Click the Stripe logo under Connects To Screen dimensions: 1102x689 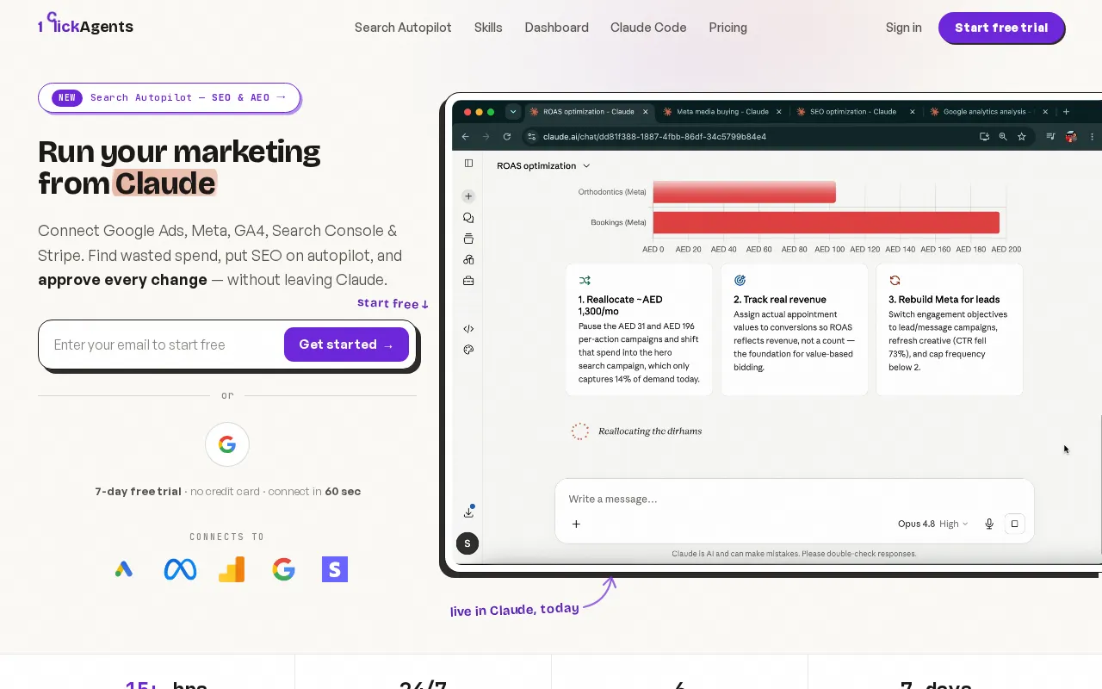tap(335, 569)
